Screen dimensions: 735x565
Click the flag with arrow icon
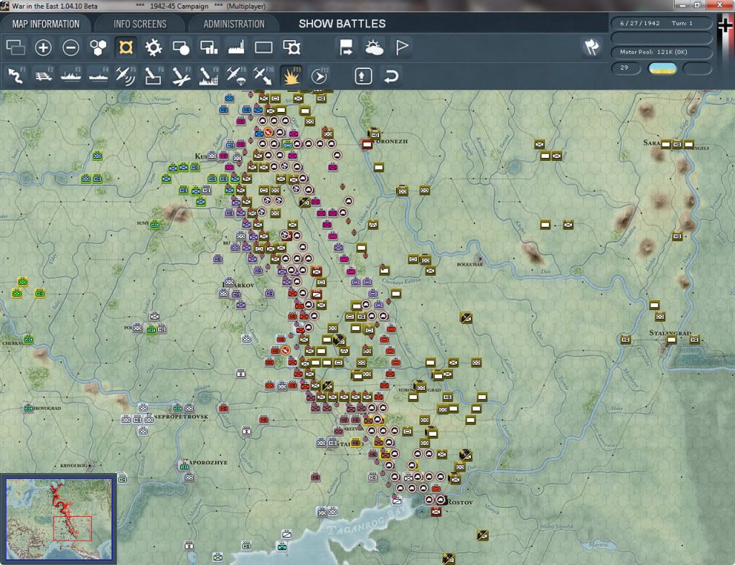pyautogui.click(x=346, y=47)
